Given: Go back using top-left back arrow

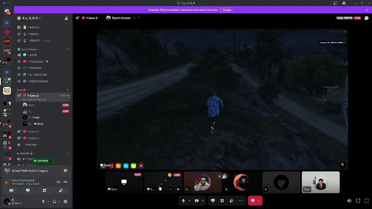Looking at the screenshot, I should coord(4,3).
